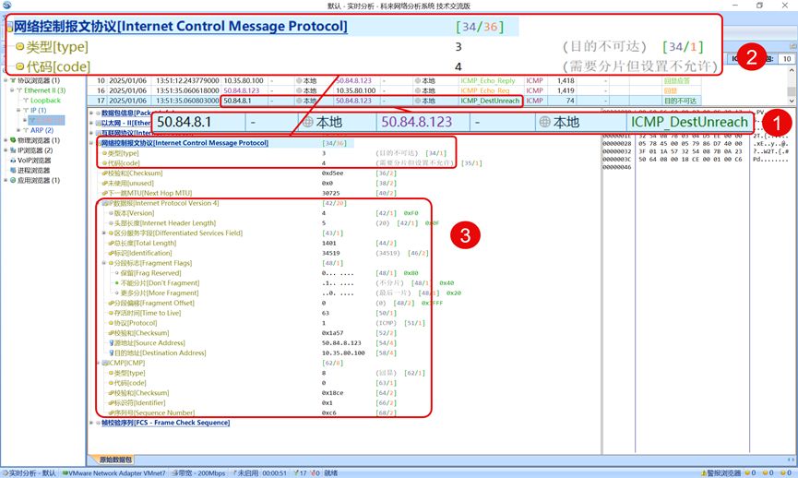798x478 pixels.
Task: Collapse IP数据报[Internet Protocol Version 4] node
Action: click(98, 203)
